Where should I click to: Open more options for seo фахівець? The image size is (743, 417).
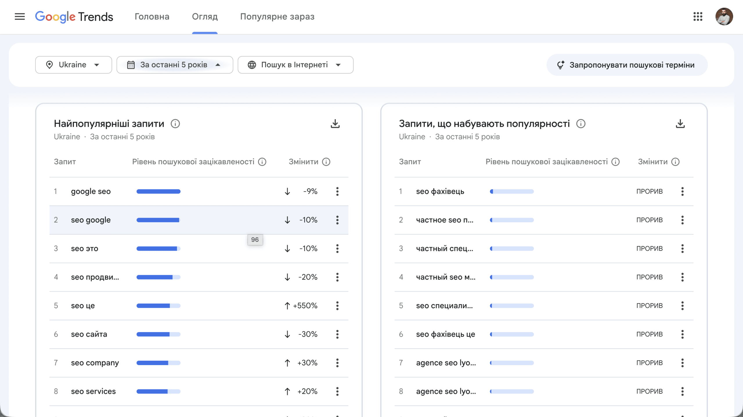(682, 192)
